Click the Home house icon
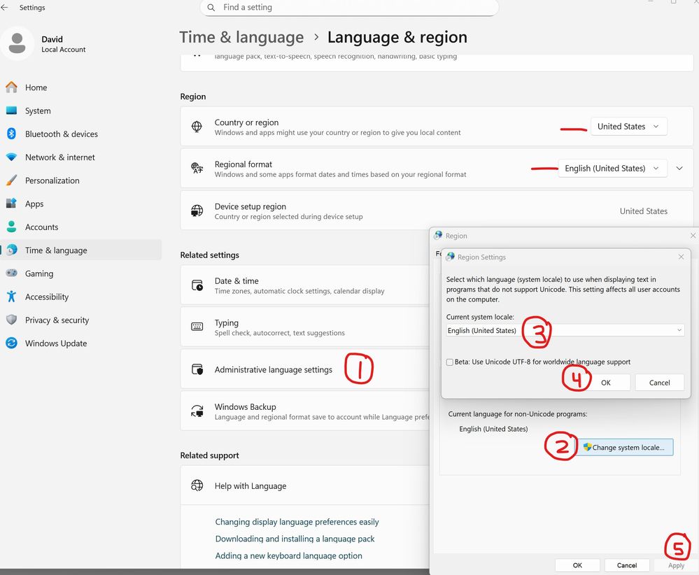This screenshot has height=575, width=699. click(12, 87)
